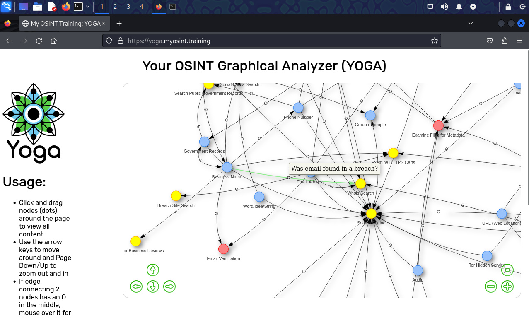The image size is (529, 318).
Task: Click the Search Engine yellow node
Action: tap(371, 213)
